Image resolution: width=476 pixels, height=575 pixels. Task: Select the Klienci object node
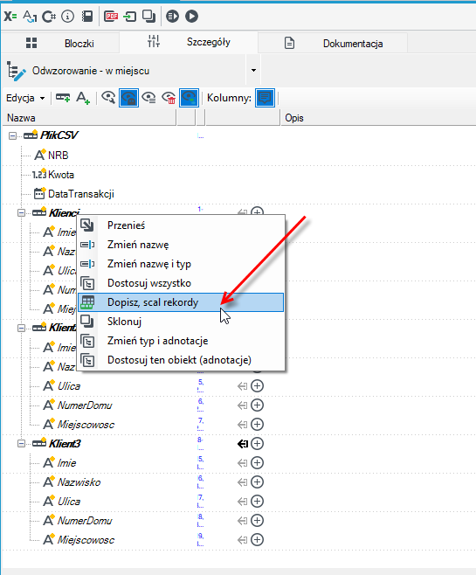[63, 212]
